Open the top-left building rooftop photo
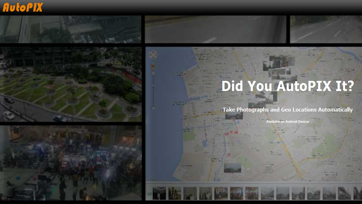Image resolution: width=362 pixels, height=204 pixels. coord(71,29)
